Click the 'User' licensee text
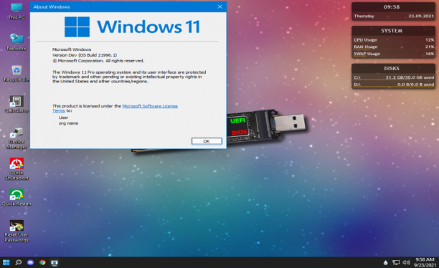 pyautogui.click(x=63, y=118)
